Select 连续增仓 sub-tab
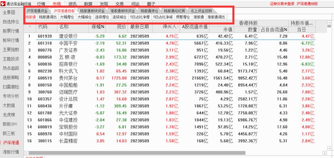This screenshot has width=334, height=158. (102, 17)
